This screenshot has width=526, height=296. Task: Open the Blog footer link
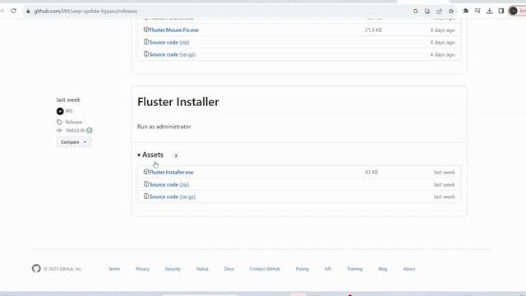tap(382, 269)
